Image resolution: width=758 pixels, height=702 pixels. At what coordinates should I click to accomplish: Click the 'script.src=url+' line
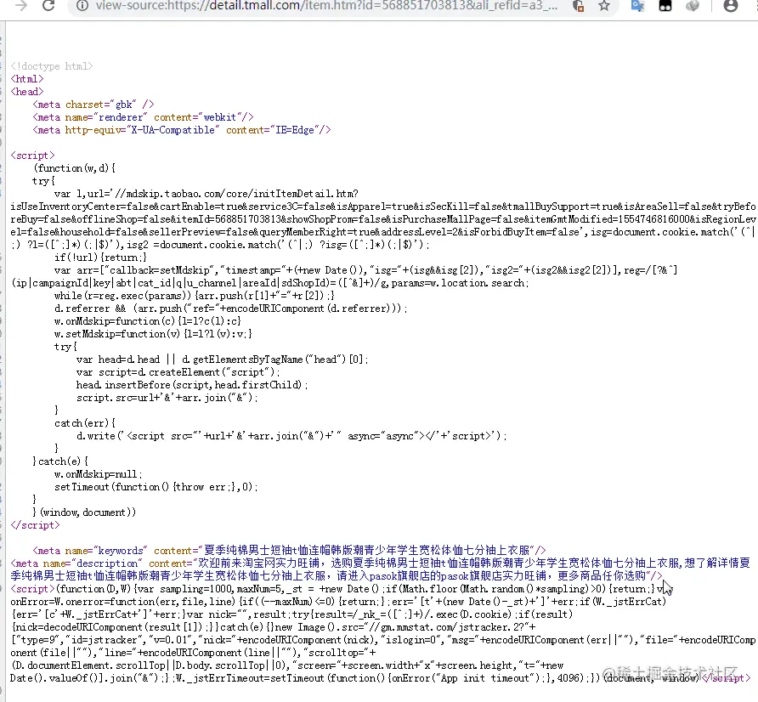click(167, 398)
